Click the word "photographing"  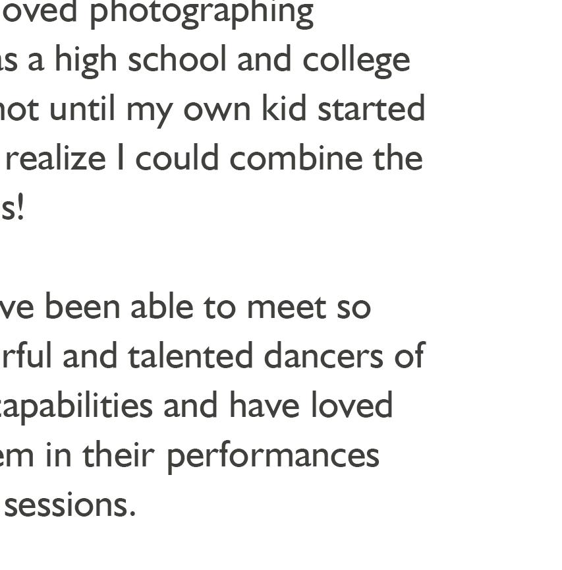pos(201,13)
